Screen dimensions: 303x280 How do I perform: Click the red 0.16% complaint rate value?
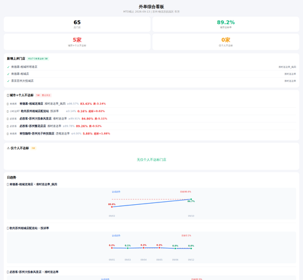tap(82, 112)
